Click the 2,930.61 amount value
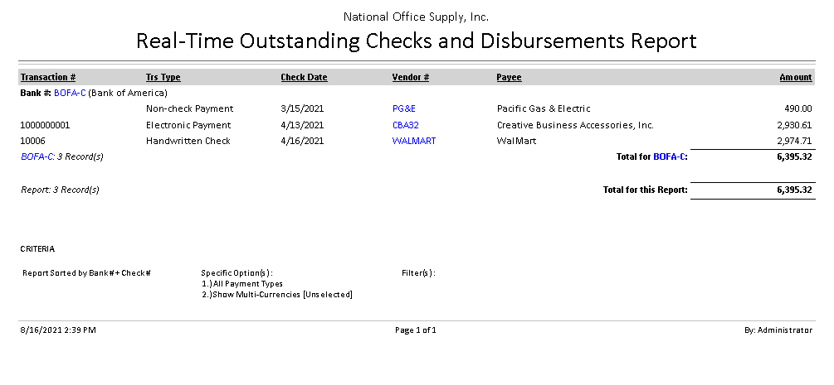Viewport: 834px width, 385px height. [x=794, y=125]
